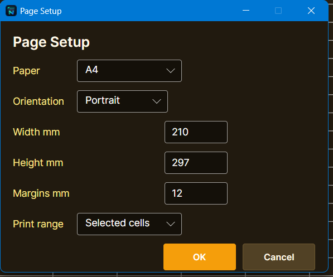Click the Height mm input field
The width and height of the screenshot is (333, 277).
pos(196,163)
